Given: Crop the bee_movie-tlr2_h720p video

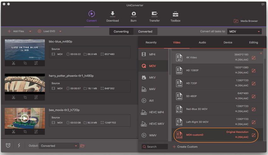Looking at the screenshot, I should tap(25, 132).
